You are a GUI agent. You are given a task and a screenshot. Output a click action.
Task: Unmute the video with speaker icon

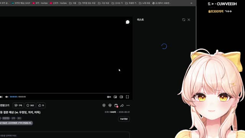coord(7,97)
